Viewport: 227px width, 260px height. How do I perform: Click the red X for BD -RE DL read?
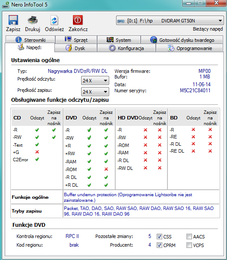point(193,151)
